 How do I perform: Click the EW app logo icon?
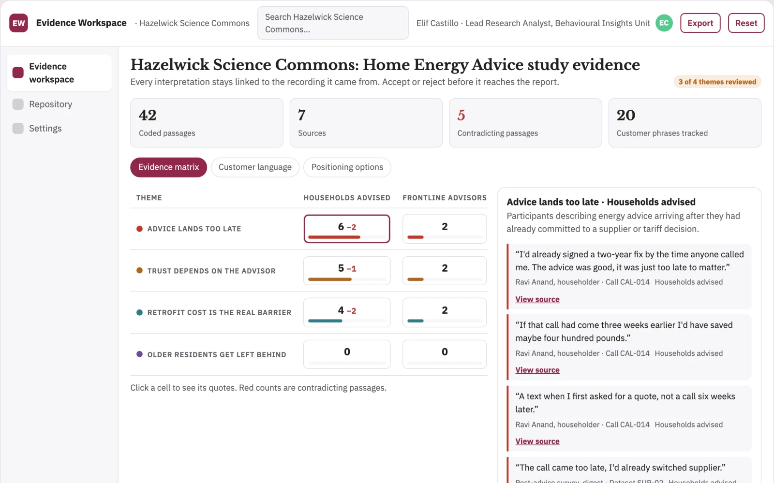(18, 23)
